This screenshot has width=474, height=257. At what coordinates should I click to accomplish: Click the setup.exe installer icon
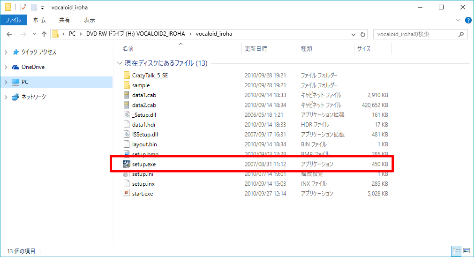point(127,164)
